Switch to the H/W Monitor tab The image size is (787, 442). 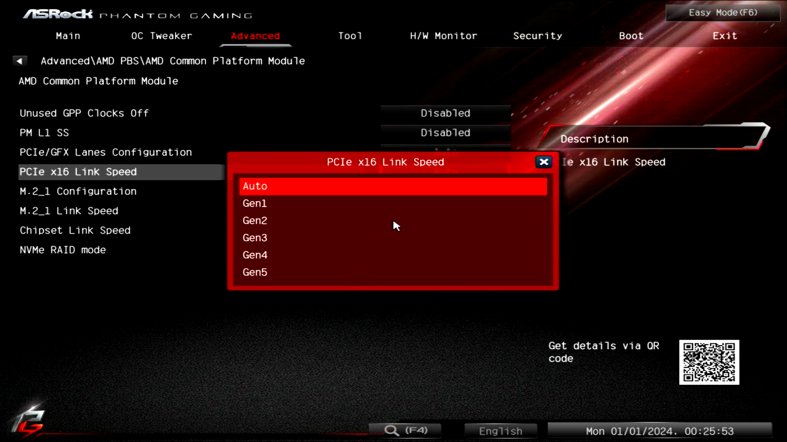(444, 36)
